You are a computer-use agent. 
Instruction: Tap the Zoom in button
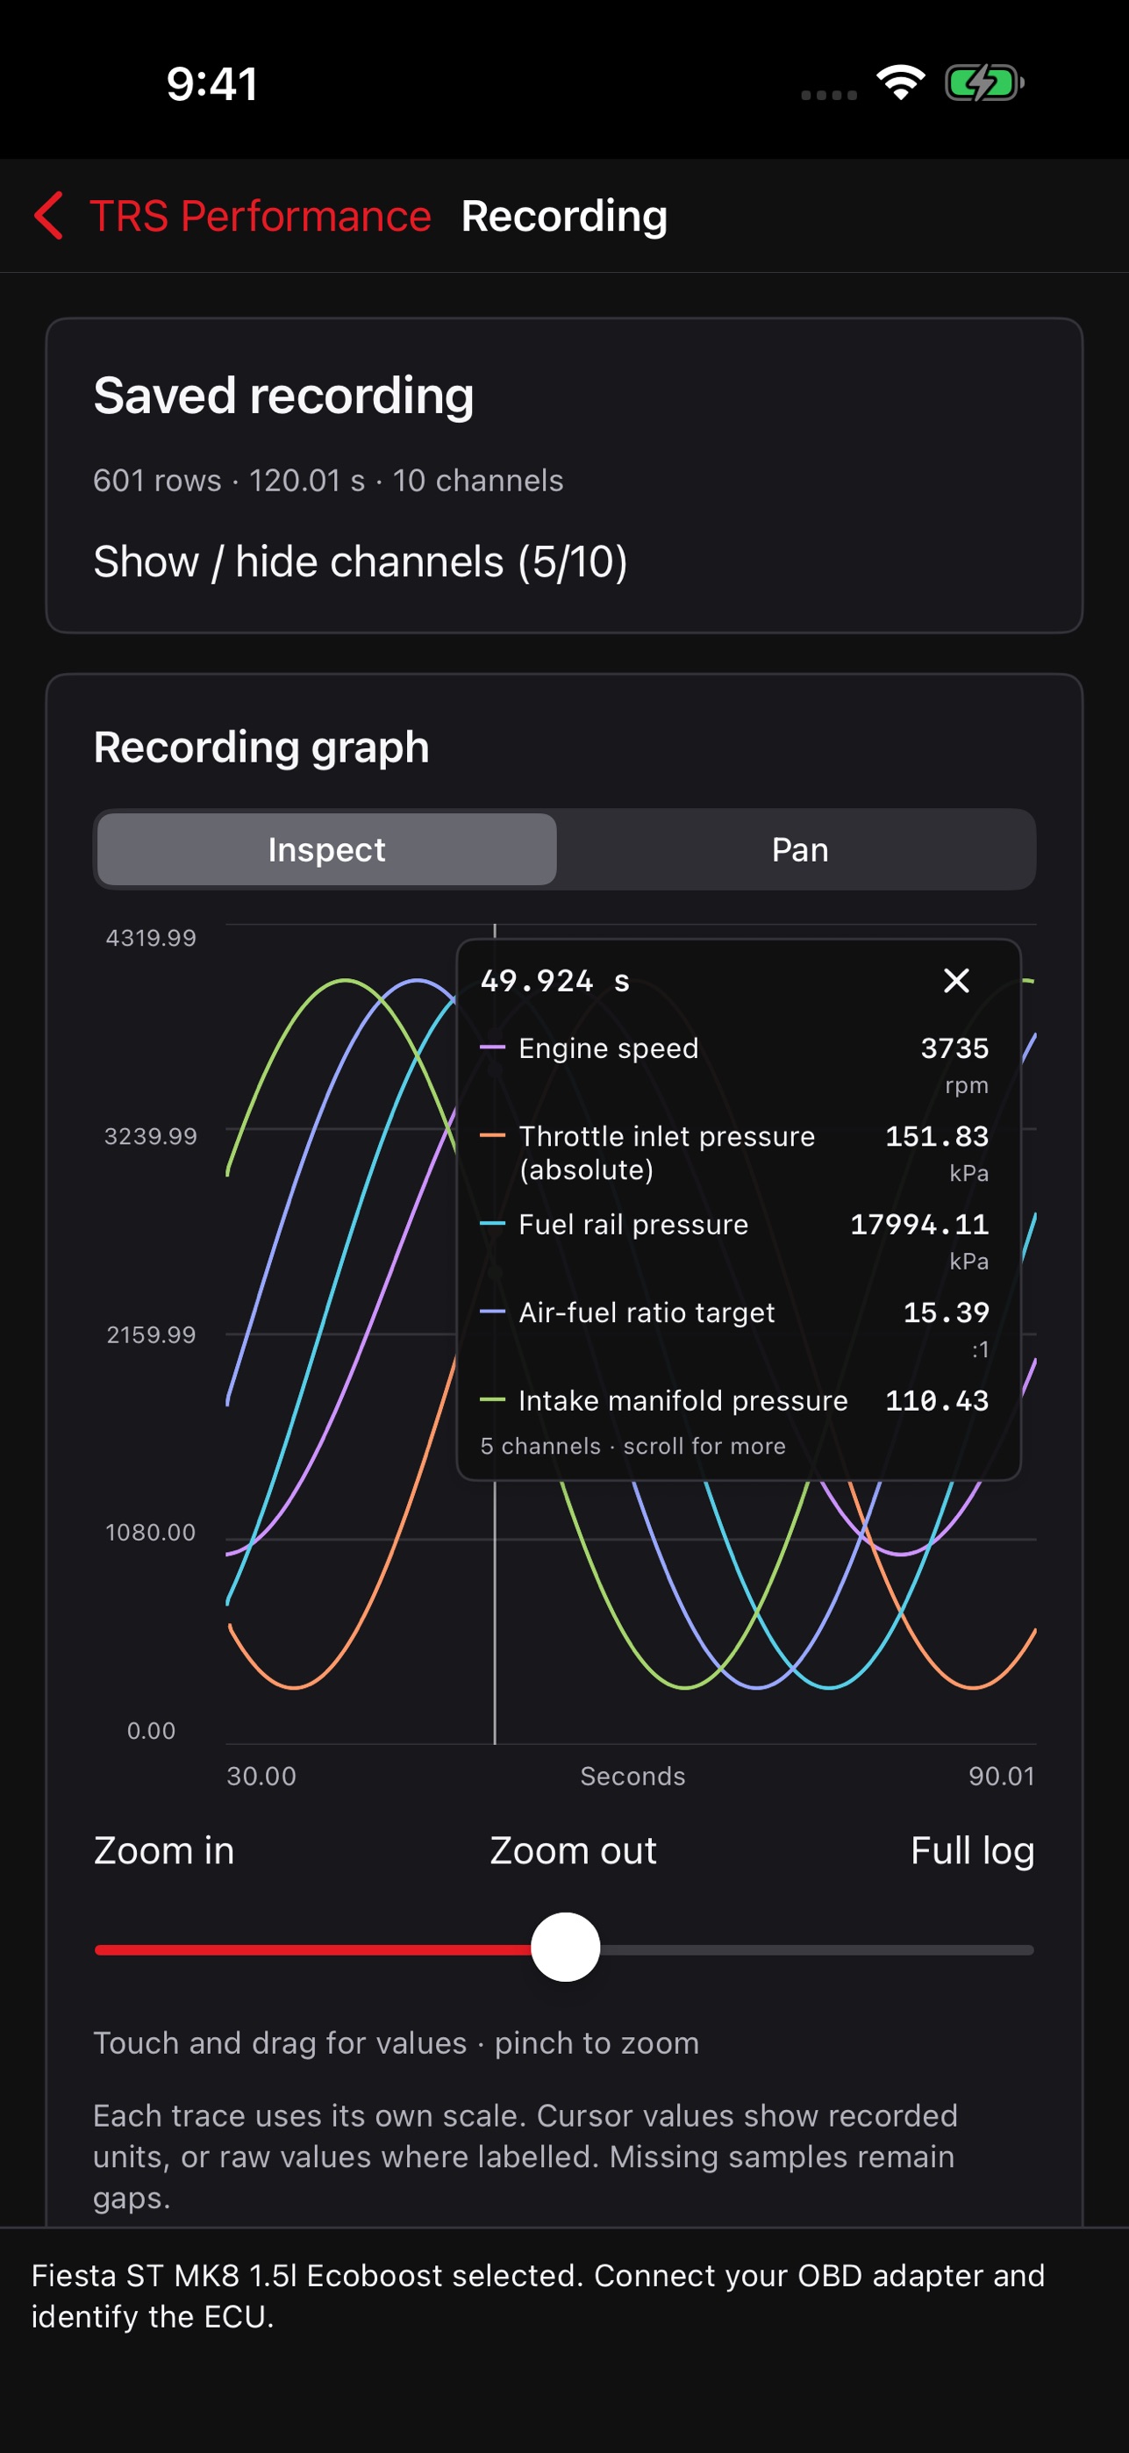[x=164, y=1849]
